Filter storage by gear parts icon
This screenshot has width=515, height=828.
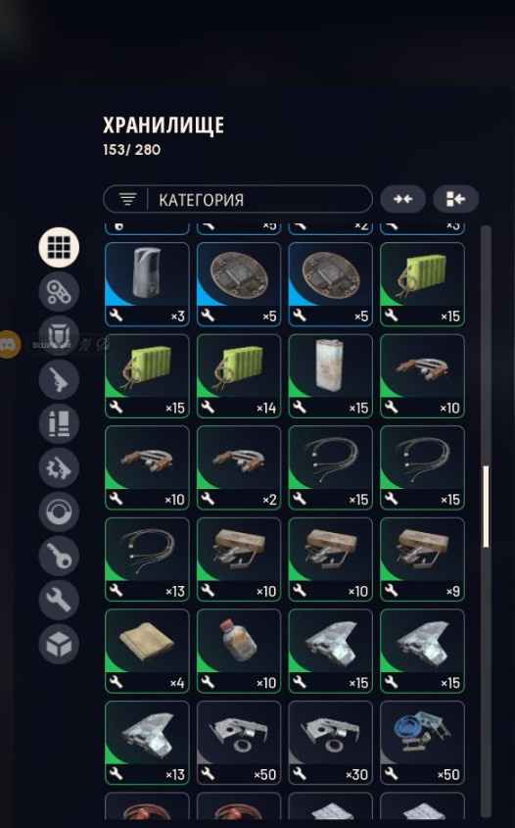(59, 467)
